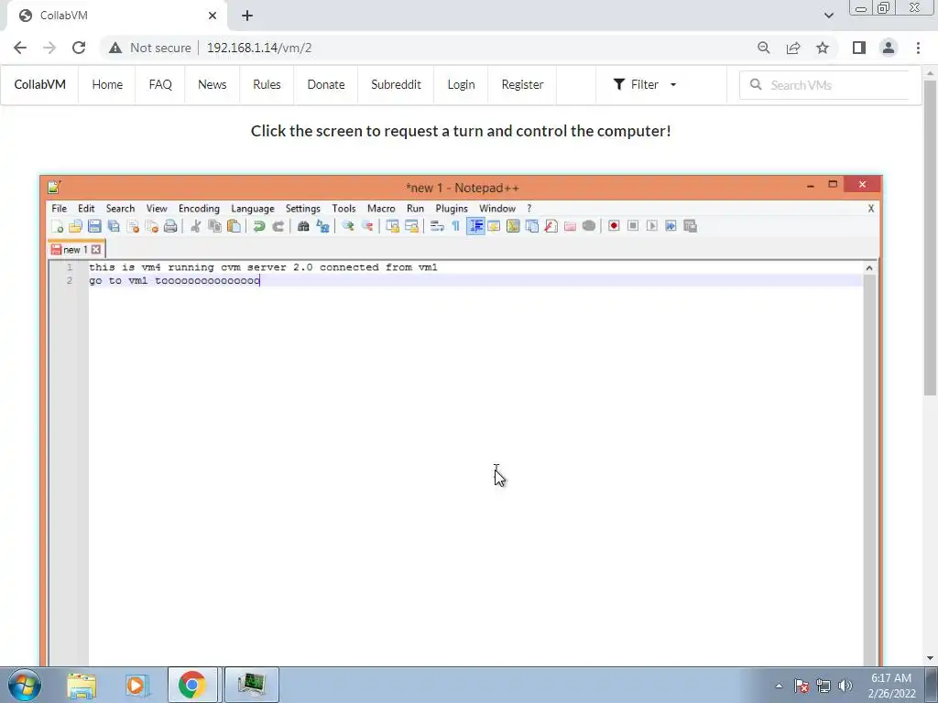Open the Plugins menu
The image size is (938, 703).
pos(452,209)
